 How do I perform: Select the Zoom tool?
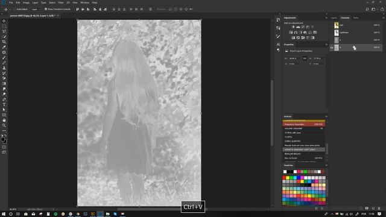[4, 125]
